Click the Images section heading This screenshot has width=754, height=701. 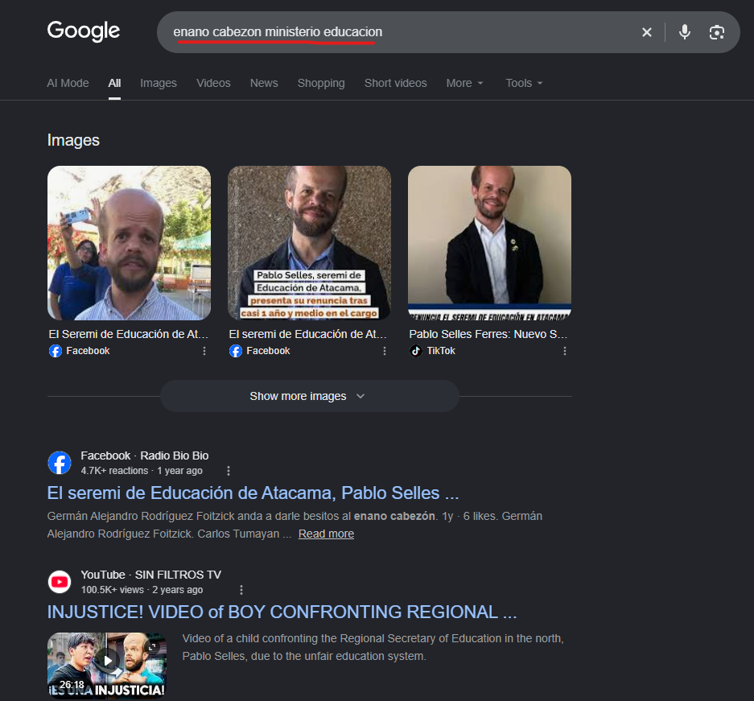point(73,140)
